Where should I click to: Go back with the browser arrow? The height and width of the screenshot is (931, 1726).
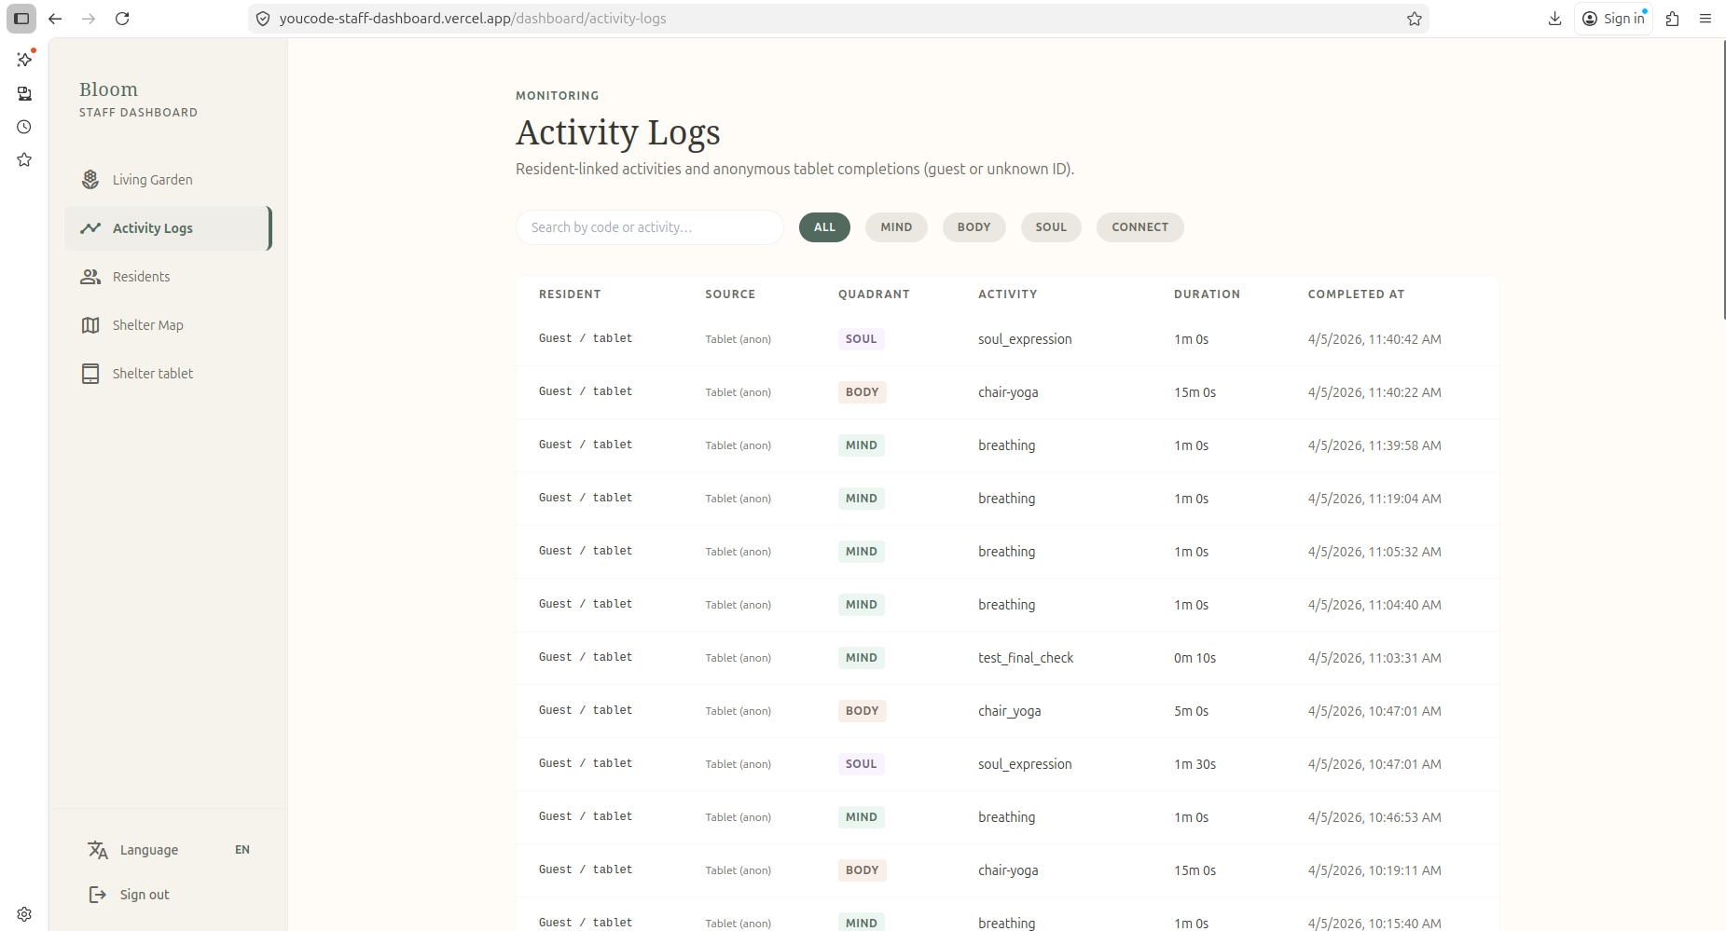click(x=55, y=19)
